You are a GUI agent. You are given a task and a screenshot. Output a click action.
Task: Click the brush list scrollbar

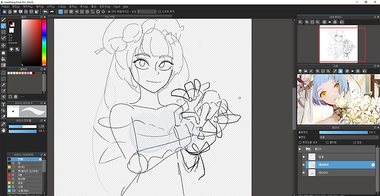tap(44, 165)
